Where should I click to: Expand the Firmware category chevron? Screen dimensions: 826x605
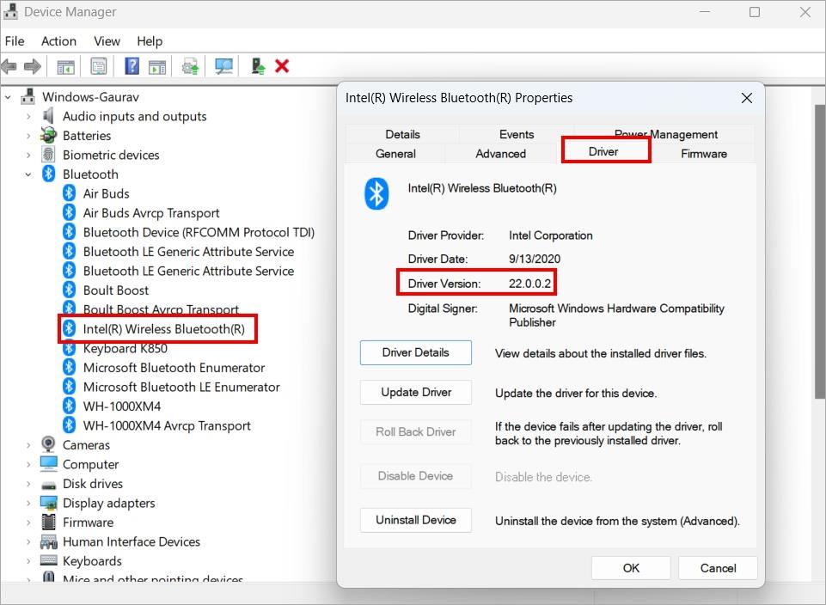click(x=28, y=522)
